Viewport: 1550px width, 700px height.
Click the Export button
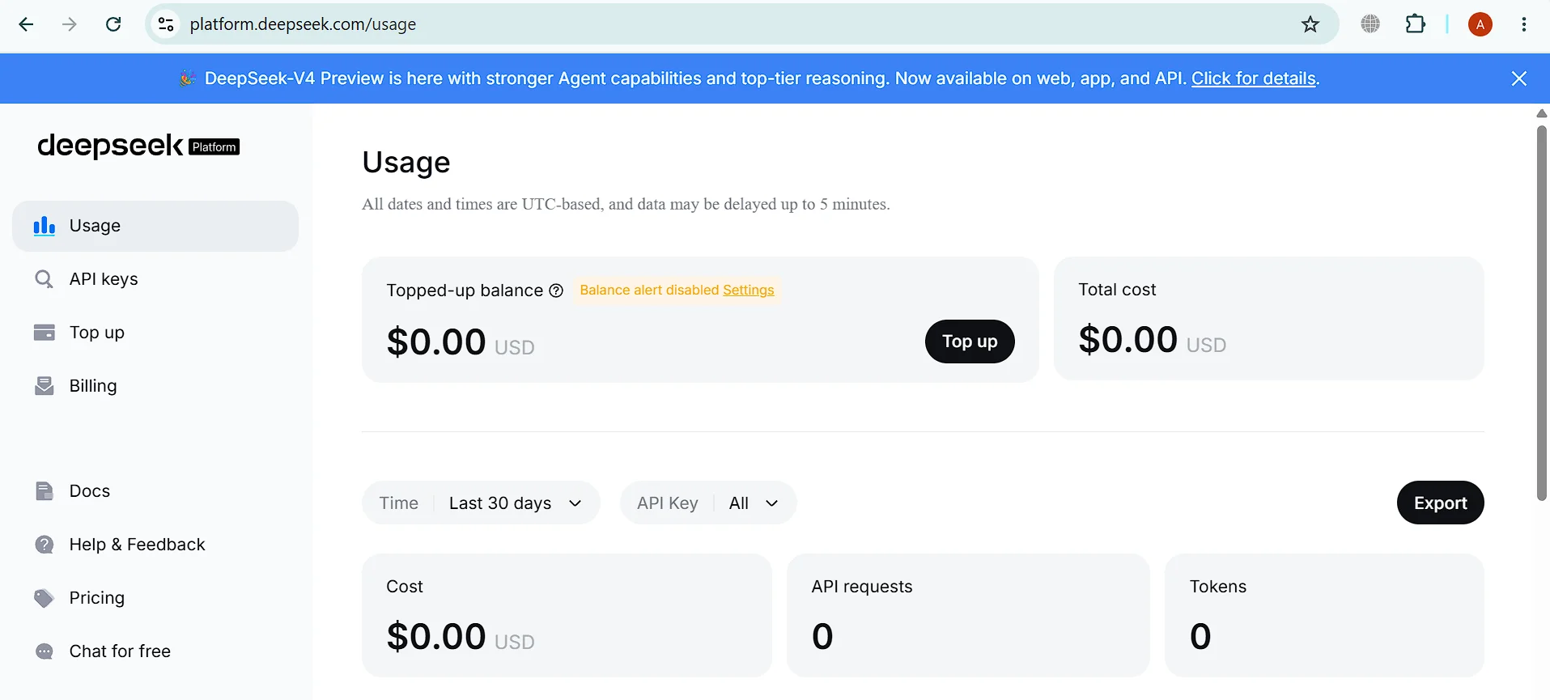click(1440, 503)
